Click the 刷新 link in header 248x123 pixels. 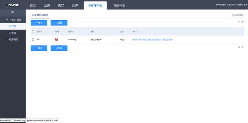(240, 5)
